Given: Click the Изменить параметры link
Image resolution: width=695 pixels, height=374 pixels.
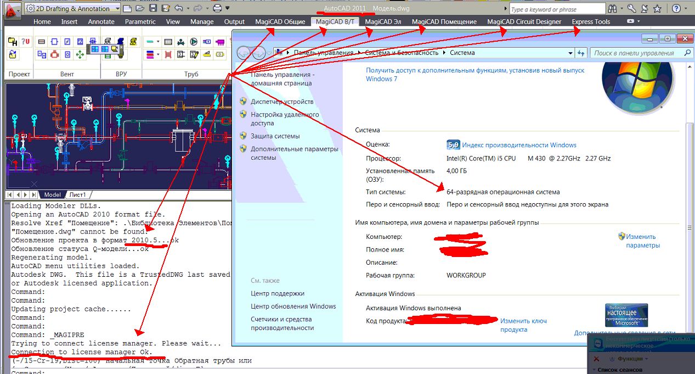Looking at the screenshot, I should (643, 241).
